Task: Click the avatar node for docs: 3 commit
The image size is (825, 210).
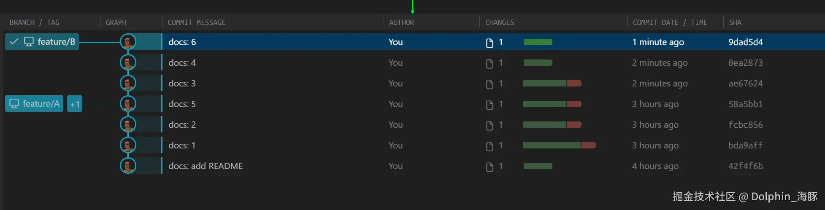Action: point(128,83)
